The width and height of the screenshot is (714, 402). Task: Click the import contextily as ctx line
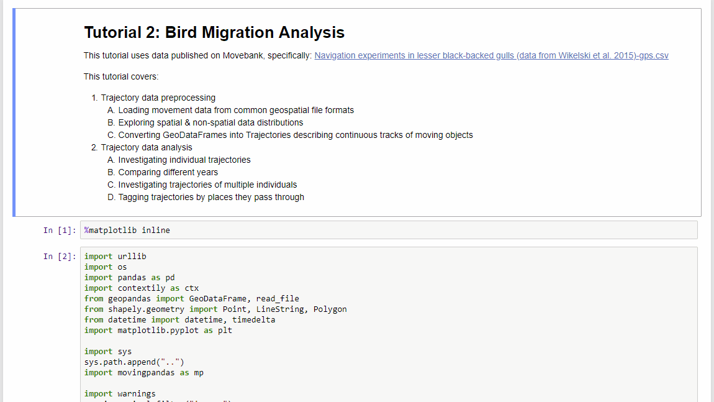click(x=139, y=288)
